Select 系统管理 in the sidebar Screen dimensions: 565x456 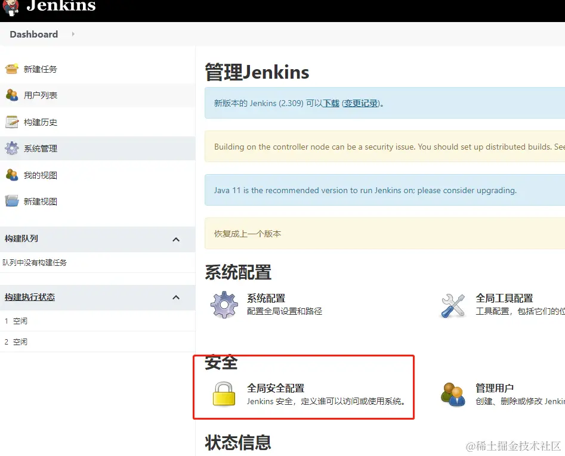tap(41, 148)
